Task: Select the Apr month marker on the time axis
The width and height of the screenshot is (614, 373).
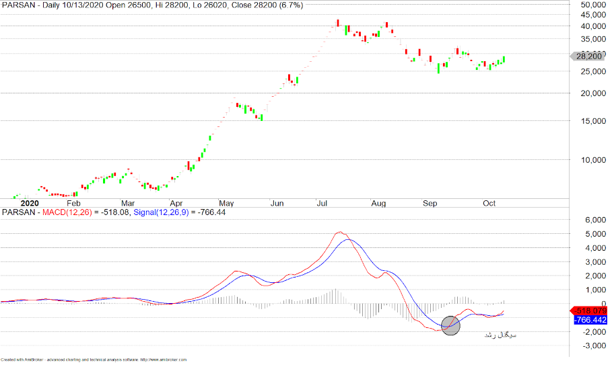Action: 176,202
